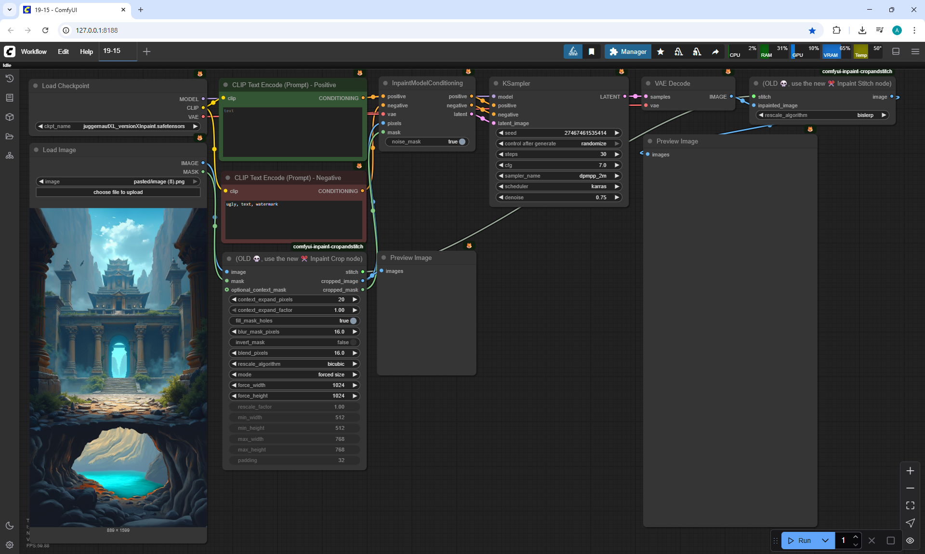Click choose file to upload

(118, 192)
